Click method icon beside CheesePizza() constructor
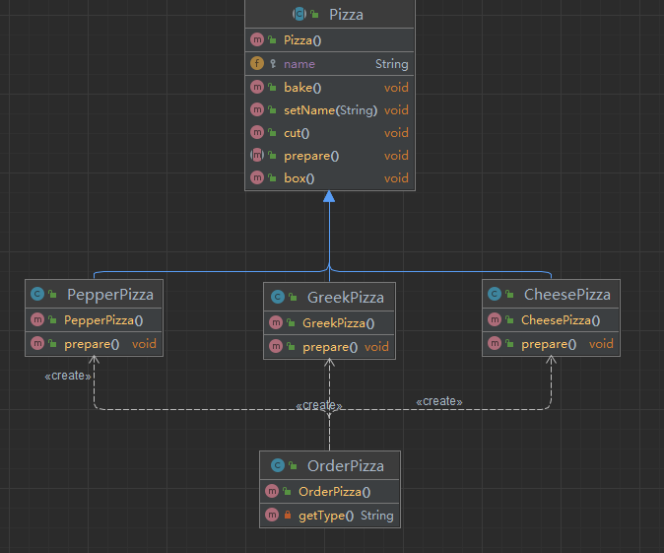Screen dimensions: 664x553 coord(495,319)
